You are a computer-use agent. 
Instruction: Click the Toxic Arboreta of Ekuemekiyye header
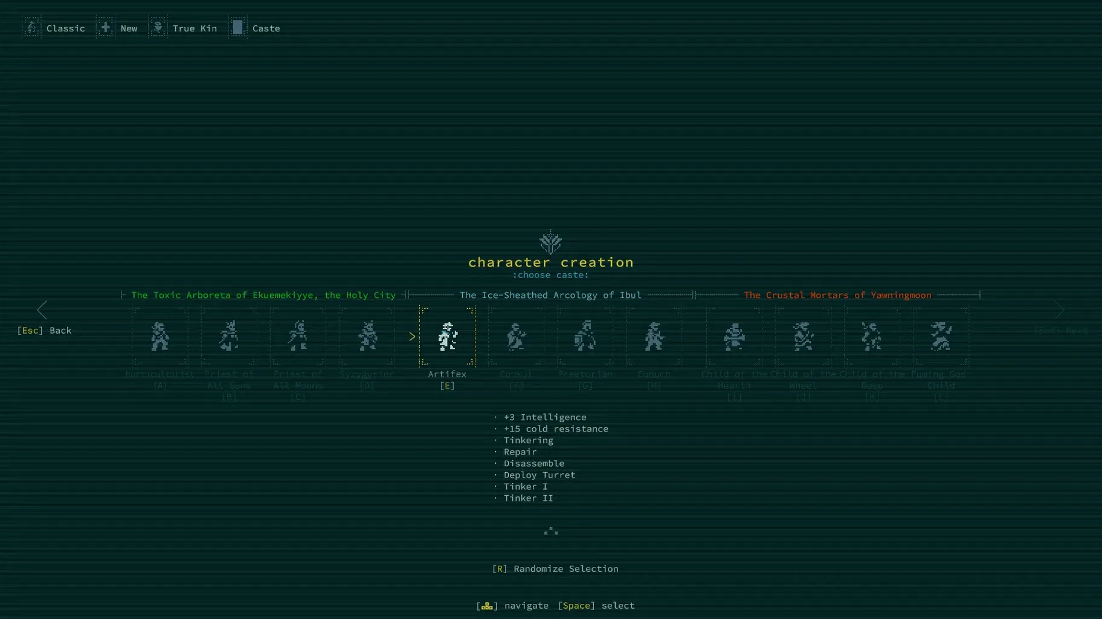coord(263,295)
